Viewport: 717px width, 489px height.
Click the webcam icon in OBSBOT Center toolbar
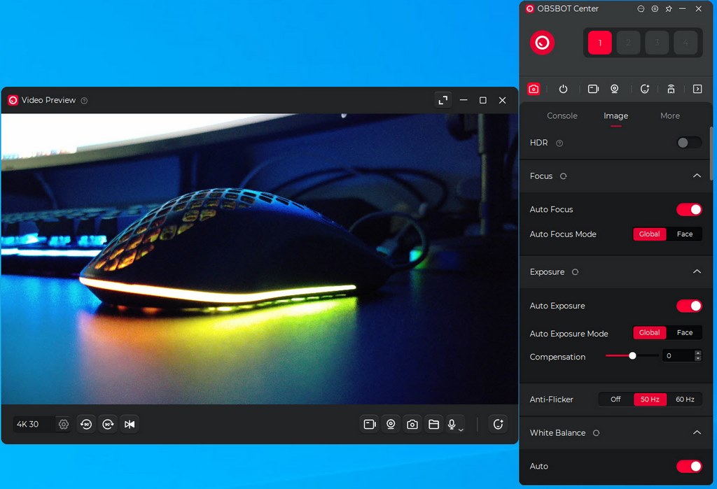point(615,89)
